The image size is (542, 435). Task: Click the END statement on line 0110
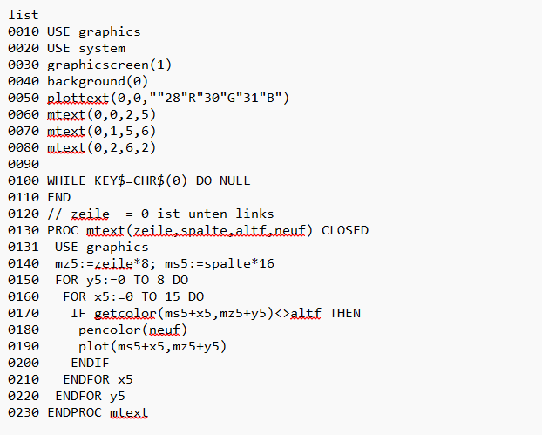58,197
